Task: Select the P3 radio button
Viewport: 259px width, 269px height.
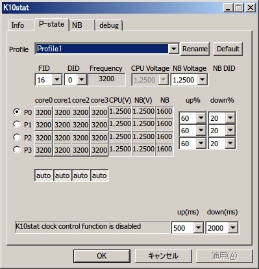Action: coord(17,149)
